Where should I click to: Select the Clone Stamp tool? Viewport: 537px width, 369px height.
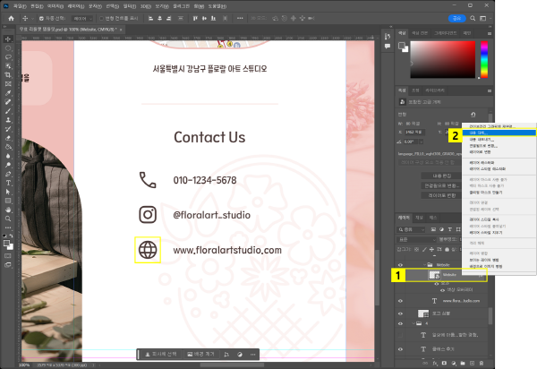click(x=8, y=120)
